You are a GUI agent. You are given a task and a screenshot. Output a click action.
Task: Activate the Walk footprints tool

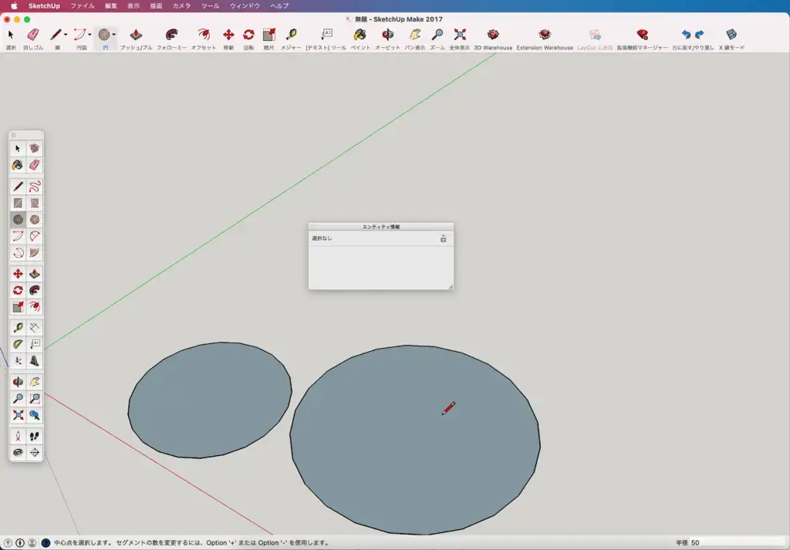tap(34, 436)
